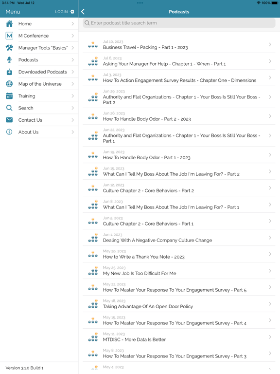Open the About Us page

pyautogui.click(x=39, y=132)
